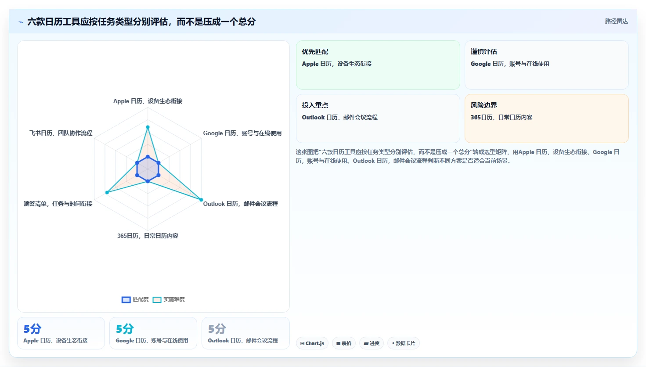
Task: Click radar axis label Google 日历，账号与在线使用
Action: coord(242,133)
